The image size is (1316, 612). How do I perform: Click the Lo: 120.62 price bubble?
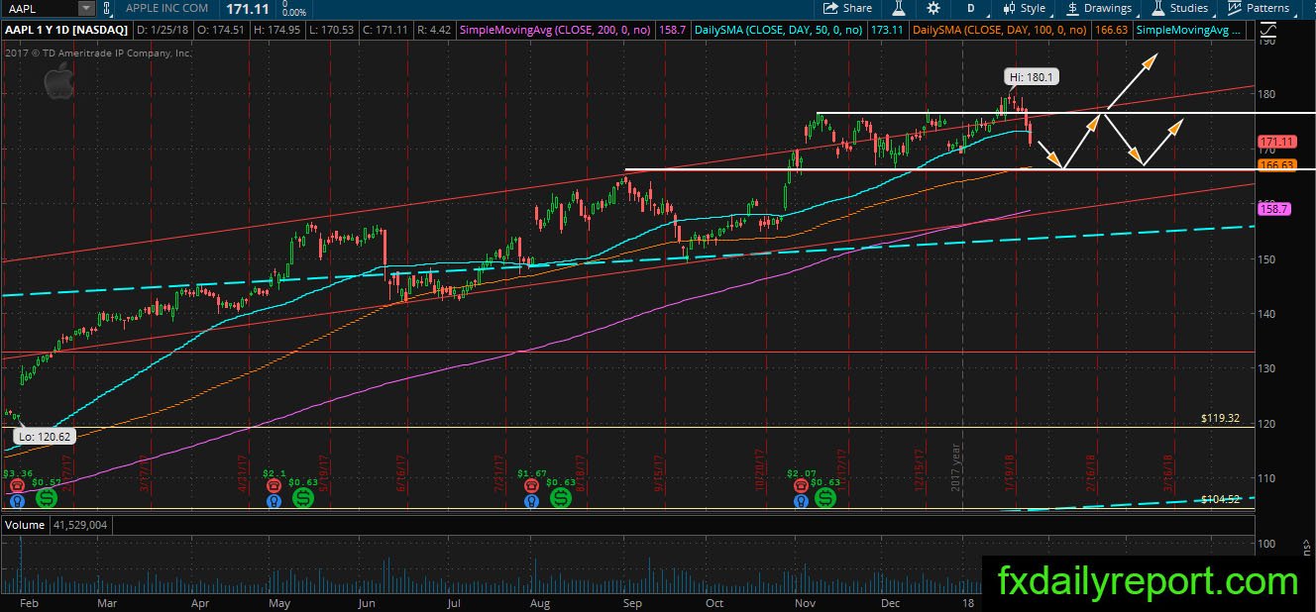(x=46, y=435)
